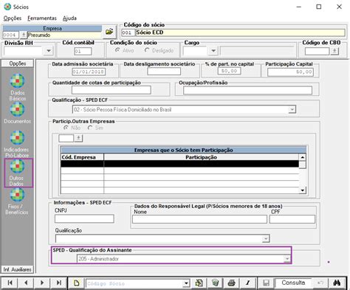Open the Qualificação - SPED ECF dropdown
Image resolution: width=350 pixels, height=290 pixels.
tap(292, 109)
